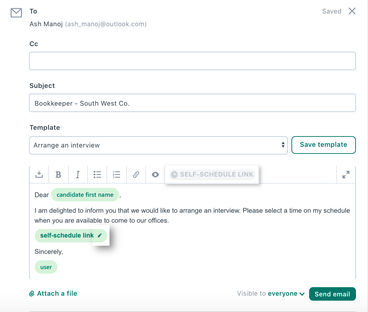
Task: Select the candidate first name placeholder
Action: click(x=85, y=195)
